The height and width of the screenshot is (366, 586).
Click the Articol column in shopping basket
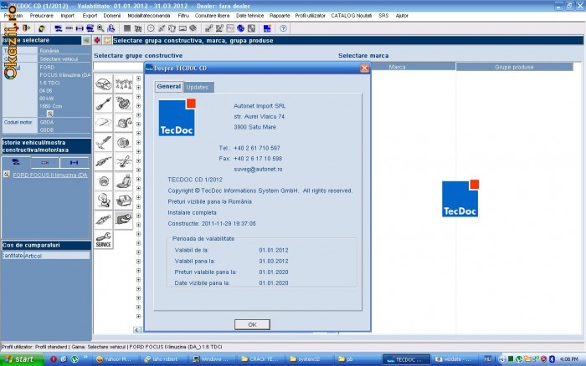click(x=57, y=256)
